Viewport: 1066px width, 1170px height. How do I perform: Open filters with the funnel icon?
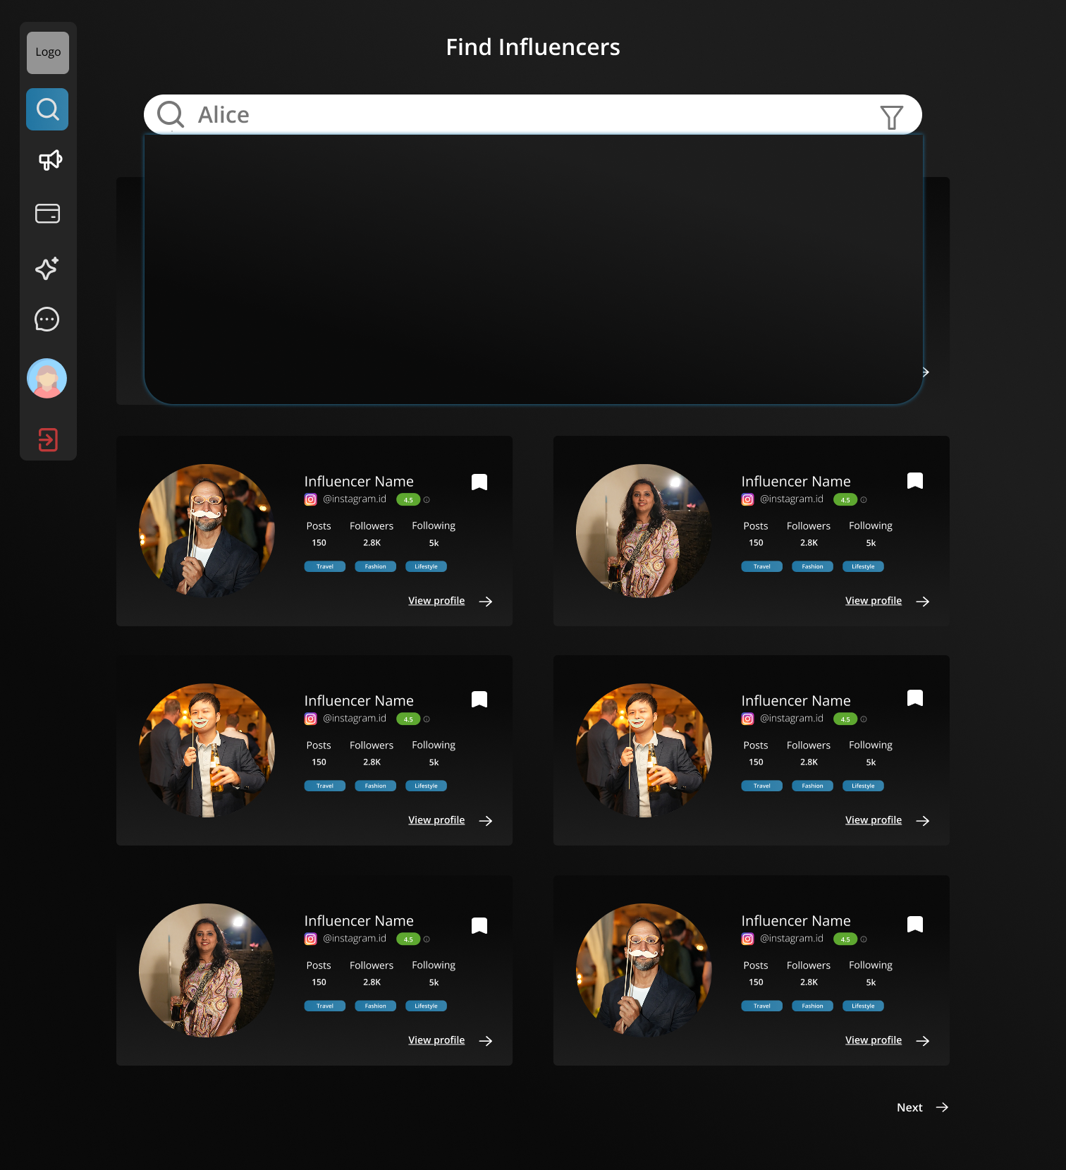[892, 117]
